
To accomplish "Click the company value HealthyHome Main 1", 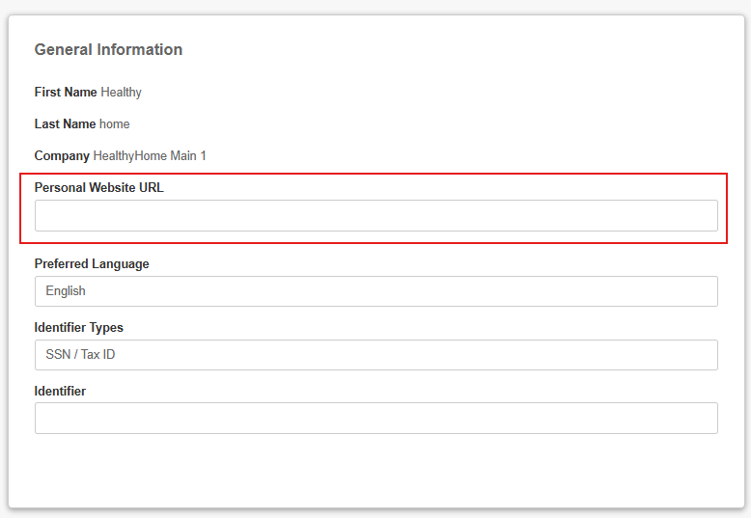I will coord(150,155).
